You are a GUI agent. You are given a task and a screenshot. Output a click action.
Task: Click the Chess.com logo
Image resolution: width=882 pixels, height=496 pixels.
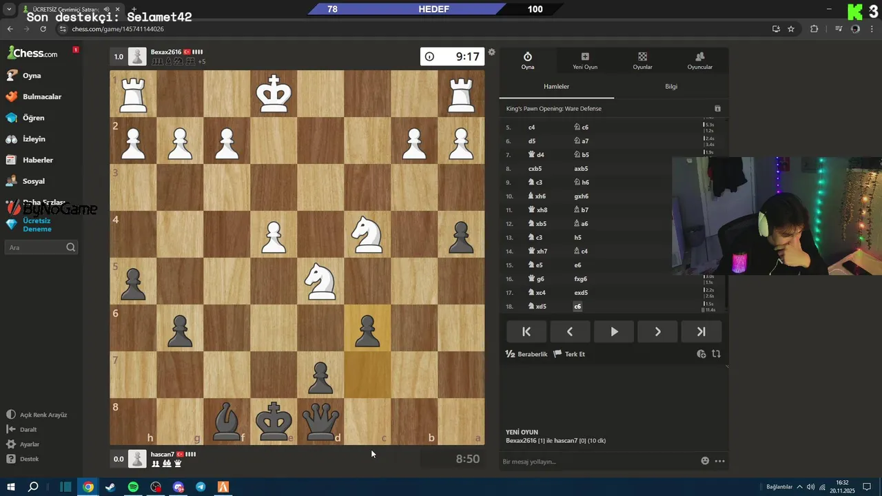[32, 53]
